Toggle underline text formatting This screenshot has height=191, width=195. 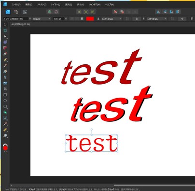click(82, 19)
